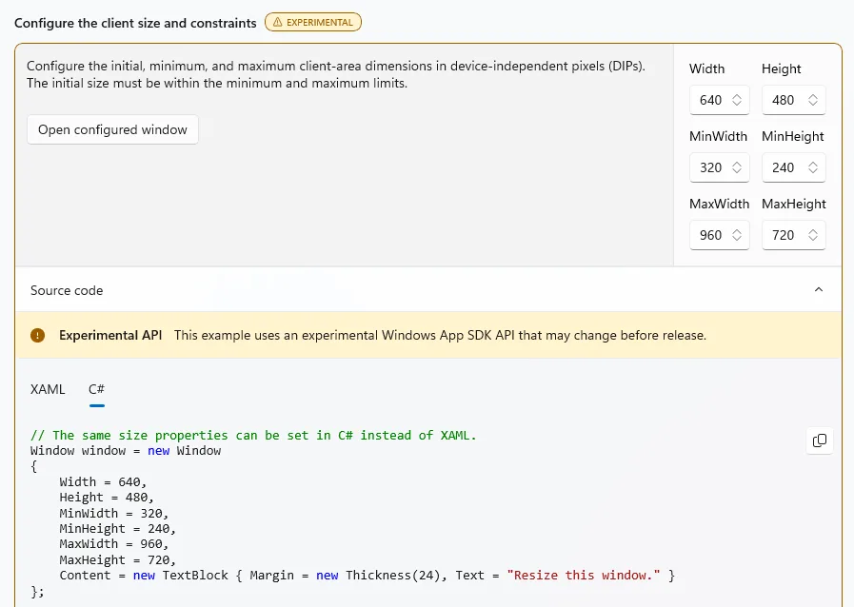Click the 'Experimental API' bold label
The width and height of the screenshot is (854, 607).
pyautogui.click(x=110, y=335)
